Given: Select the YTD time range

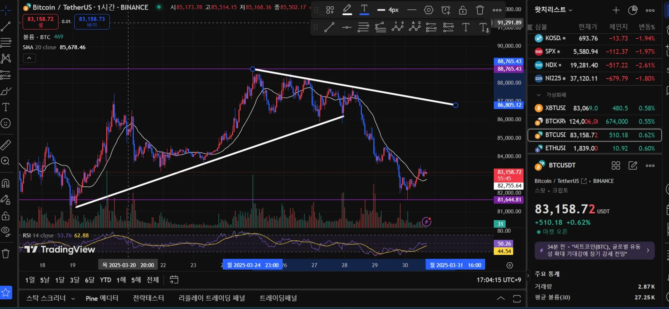Looking at the screenshot, I should point(106,280).
